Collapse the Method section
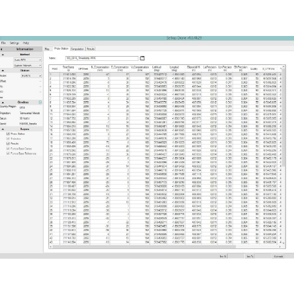The width and height of the screenshot is (294, 294). coord(3,55)
